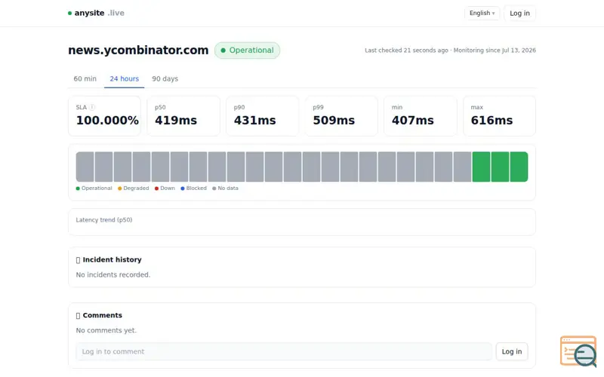Click the Degraded legend orange dot
The image size is (604, 377).
[120, 188]
